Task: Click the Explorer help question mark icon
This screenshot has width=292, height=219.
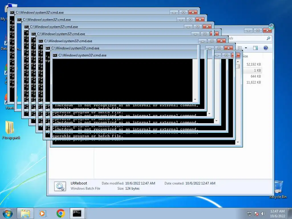Action: click(x=266, y=48)
